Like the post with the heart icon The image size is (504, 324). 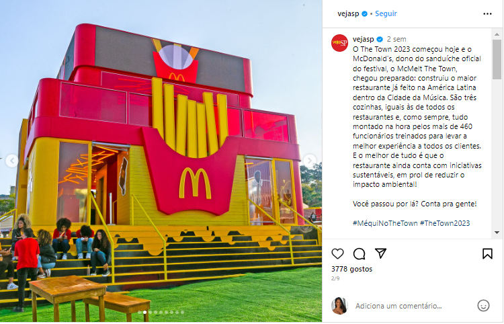pyautogui.click(x=337, y=253)
